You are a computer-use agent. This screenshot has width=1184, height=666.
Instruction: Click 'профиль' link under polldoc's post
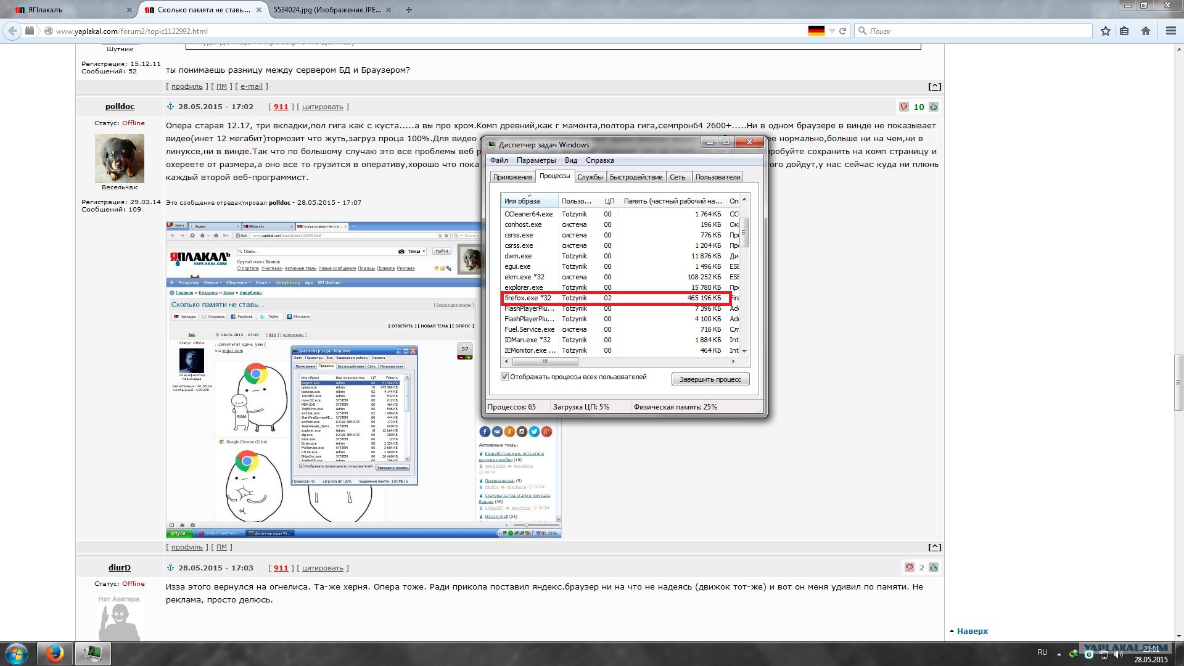[187, 547]
